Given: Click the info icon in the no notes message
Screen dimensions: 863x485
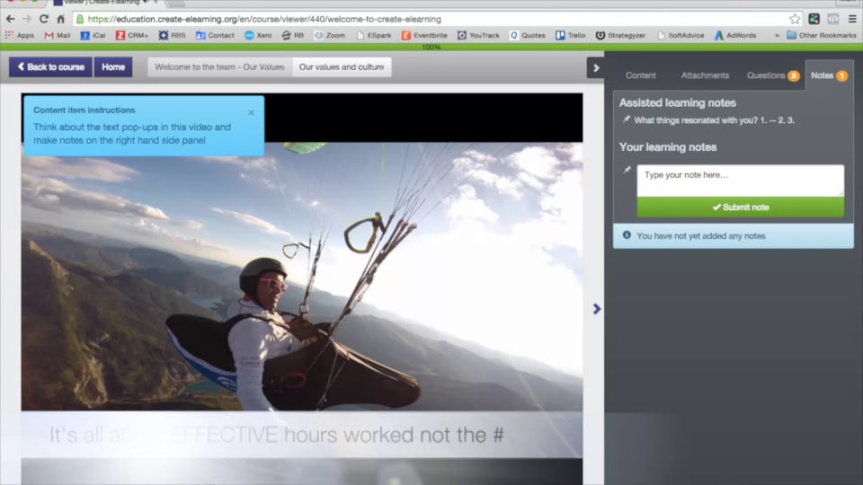Looking at the screenshot, I should (627, 235).
